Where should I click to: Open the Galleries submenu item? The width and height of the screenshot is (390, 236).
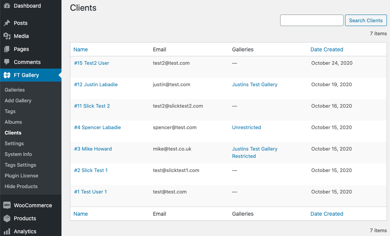tap(15, 90)
